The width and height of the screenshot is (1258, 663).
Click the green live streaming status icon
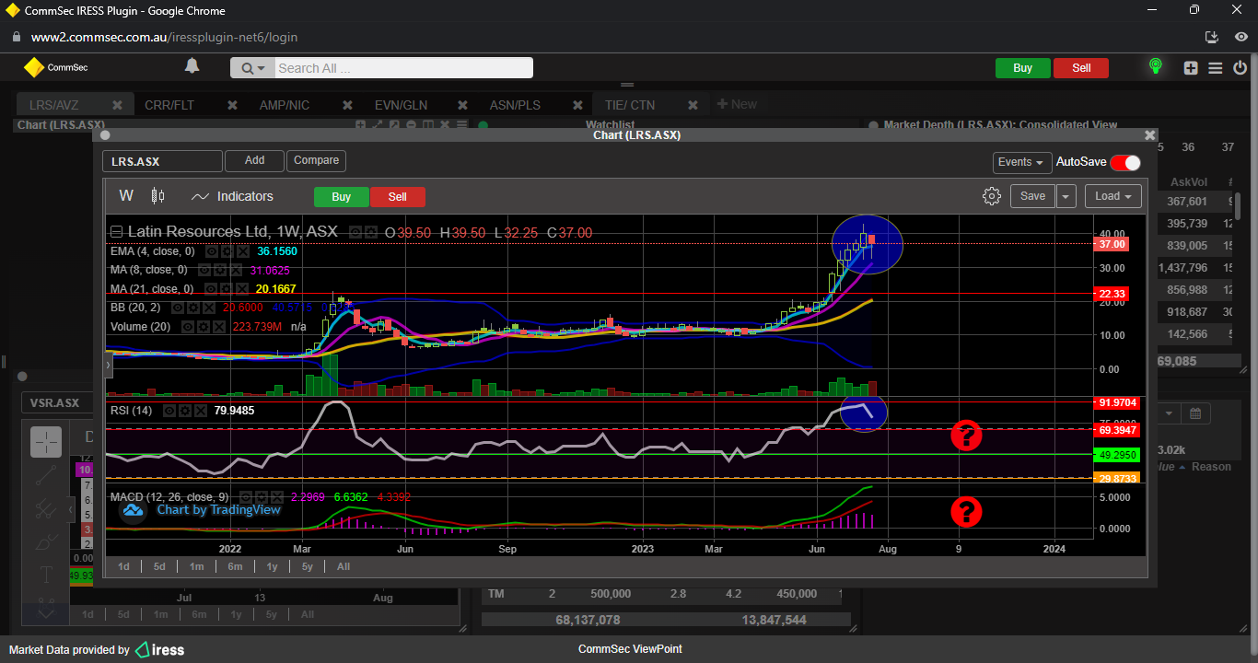tap(1155, 66)
